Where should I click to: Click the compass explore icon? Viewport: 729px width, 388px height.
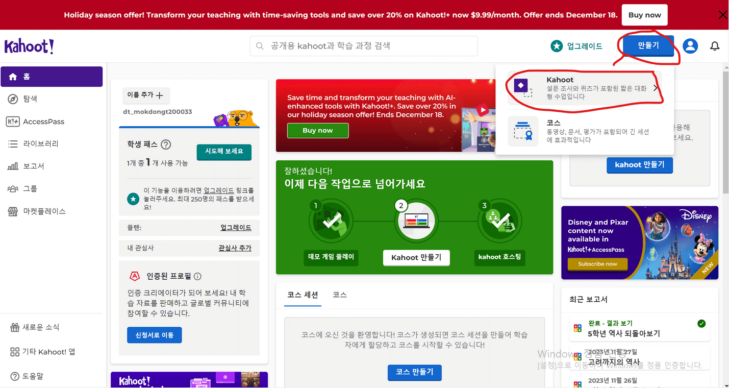point(13,99)
